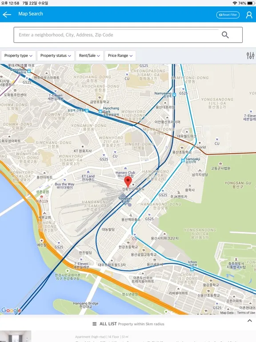Check the battery status icon

point(251,3)
